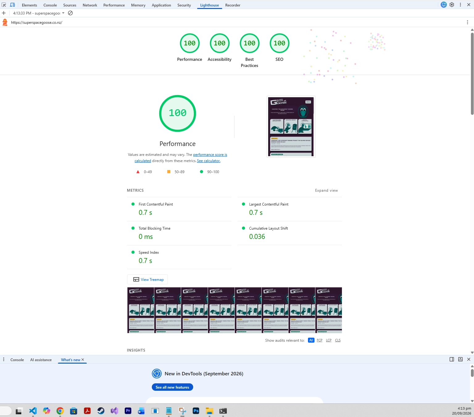Image resolution: width=474 pixels, height=417 pixels.
Task: Expand view of the Metrics section
Action: click(x=326, y=190)
